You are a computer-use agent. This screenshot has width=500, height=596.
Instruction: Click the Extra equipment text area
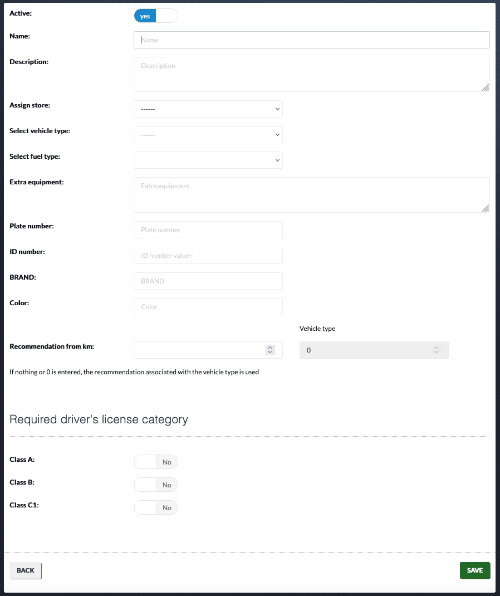312,195
